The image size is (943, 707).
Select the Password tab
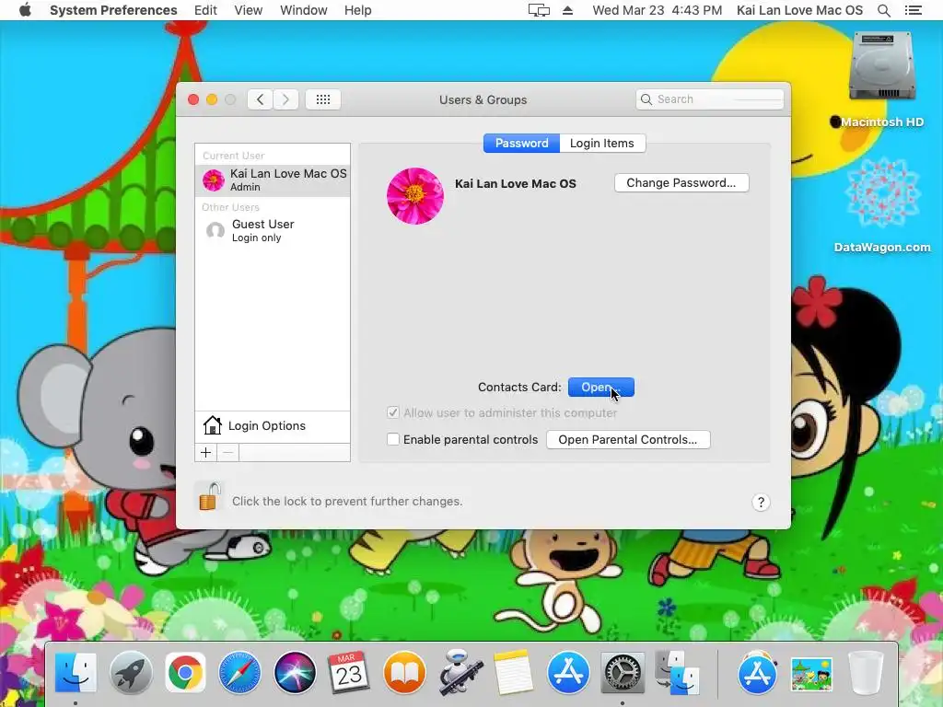[x=521, y=143]
